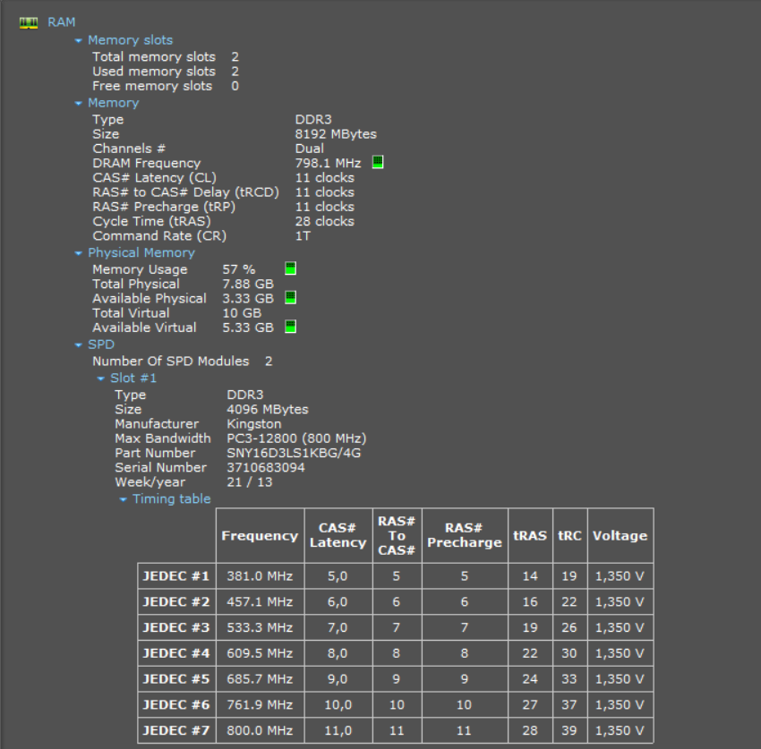This screenshot has width=761, height=749.
Task: Click the serial number 3710683094
Action: (x=266, y=467)
